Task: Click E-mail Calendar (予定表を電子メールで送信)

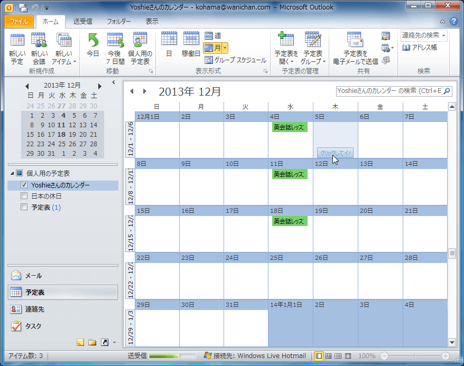Action: pyautogui.click(x=356, y=49)
